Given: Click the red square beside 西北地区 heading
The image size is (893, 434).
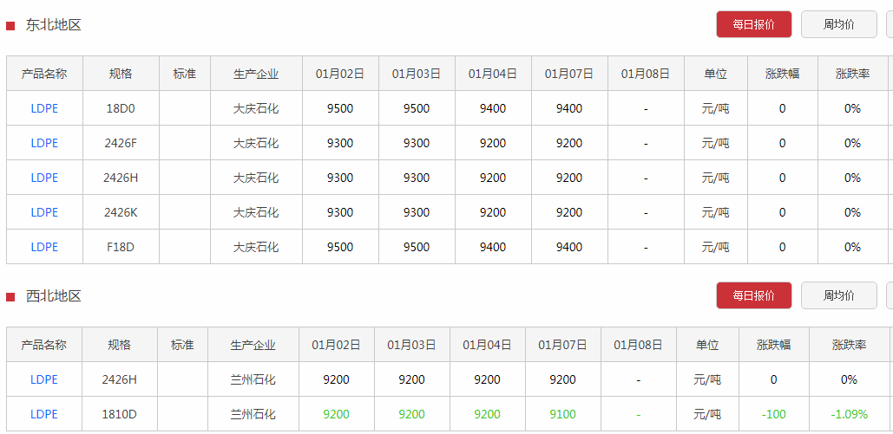Looking at the screenshot, I should point(10,297).
